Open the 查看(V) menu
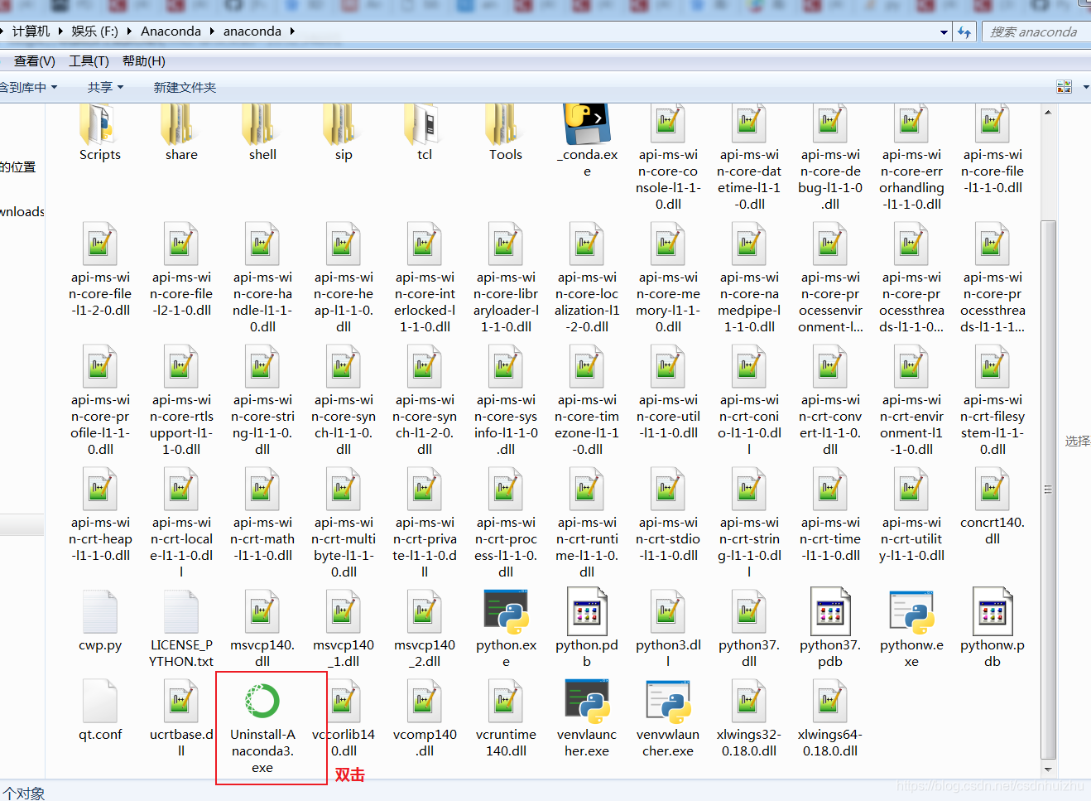 tap(34, 61)
